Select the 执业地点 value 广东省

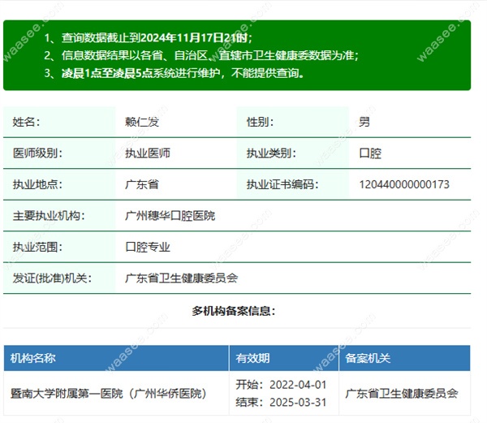coord(142,184)
